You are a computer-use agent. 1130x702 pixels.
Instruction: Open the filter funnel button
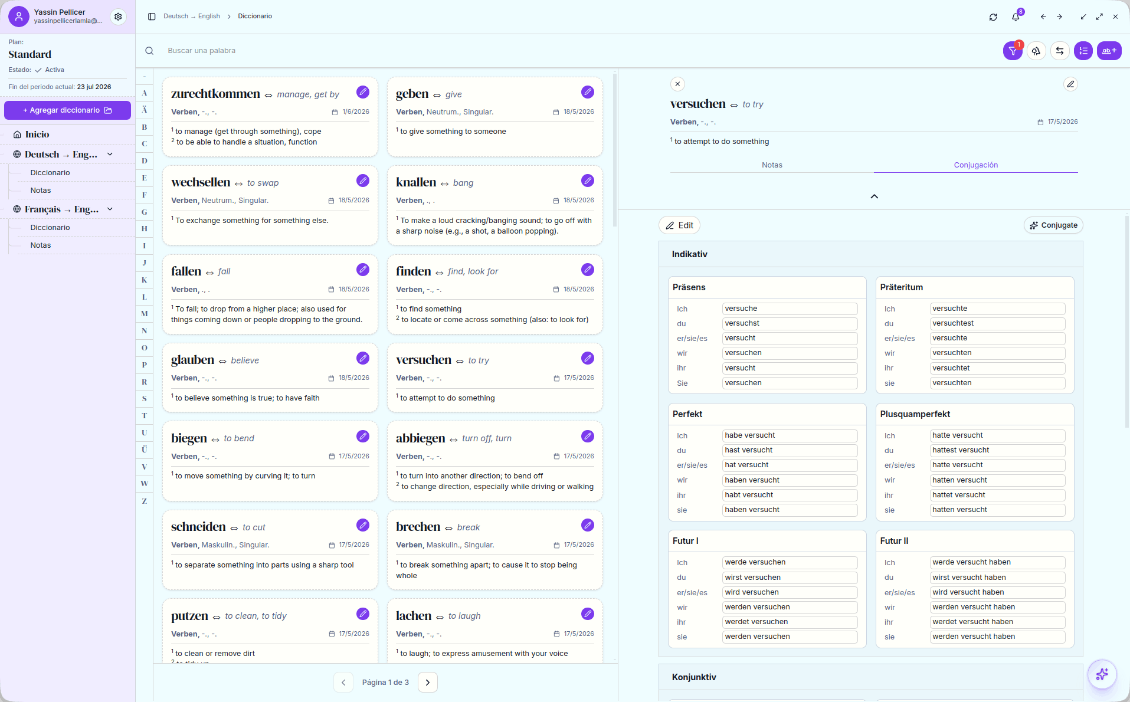tap(1013, 51)
